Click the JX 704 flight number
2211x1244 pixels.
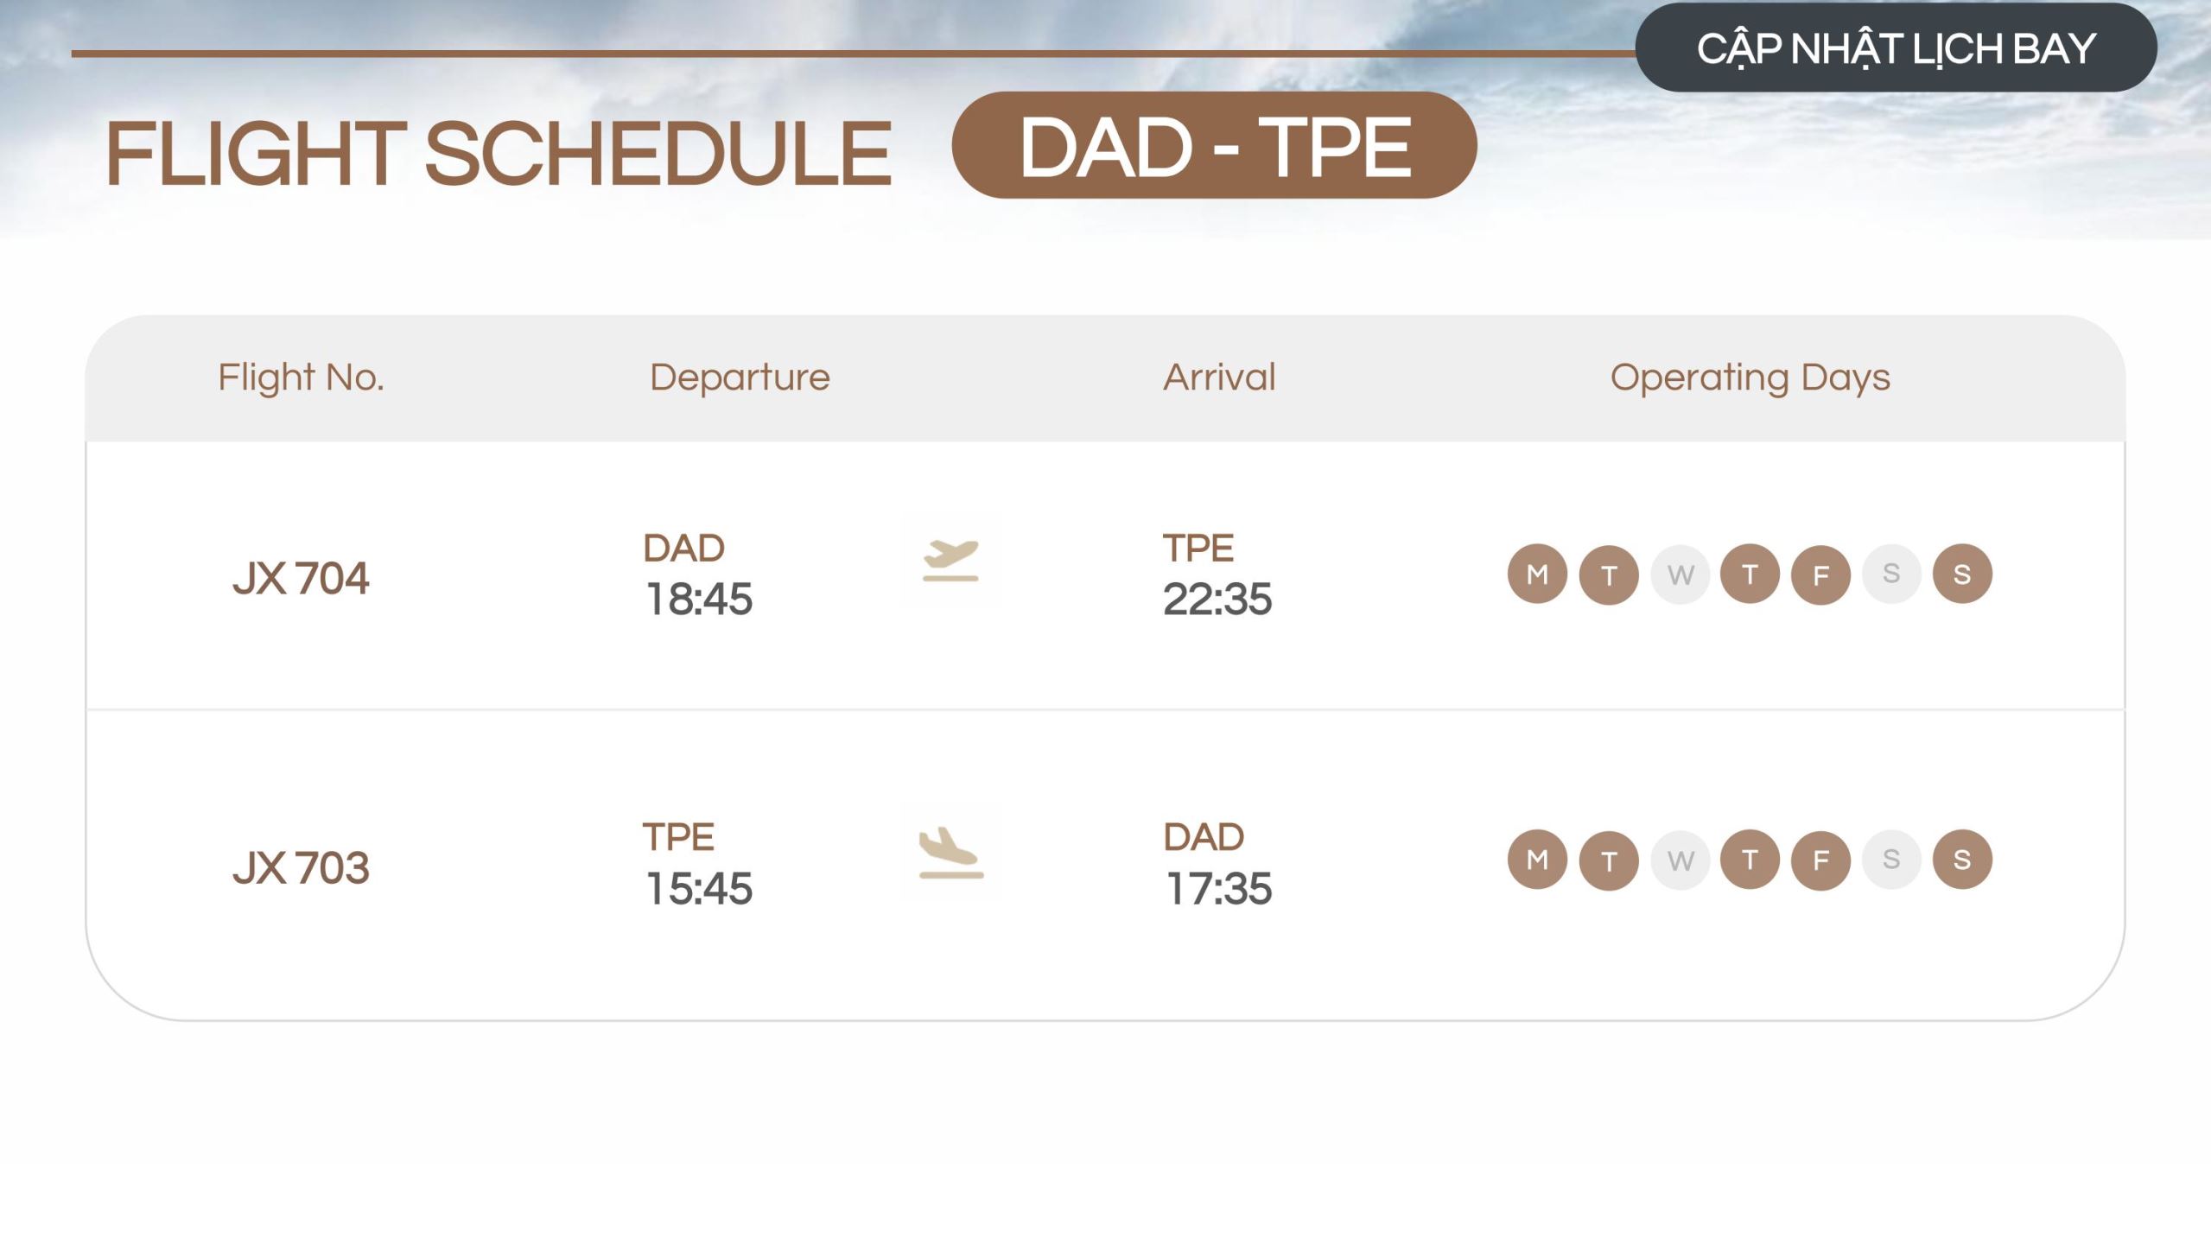click(301, 578)
